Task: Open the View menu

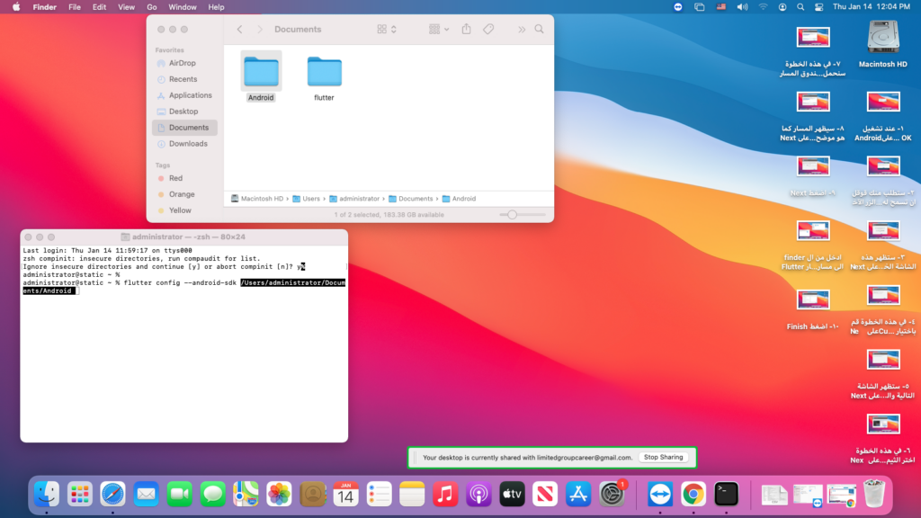Action: coord(126,7)
